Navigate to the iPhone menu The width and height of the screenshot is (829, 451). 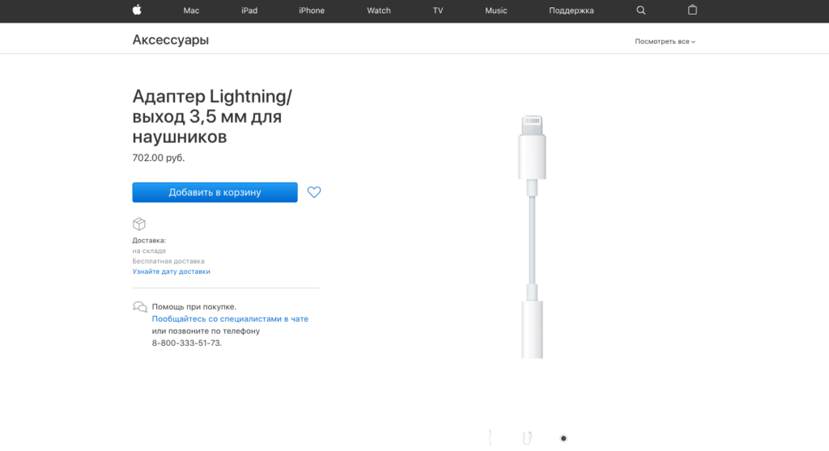point(312,11)
